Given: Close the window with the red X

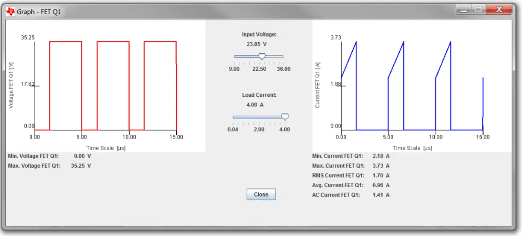Looking at the screenshot, I should coord(498,9).
